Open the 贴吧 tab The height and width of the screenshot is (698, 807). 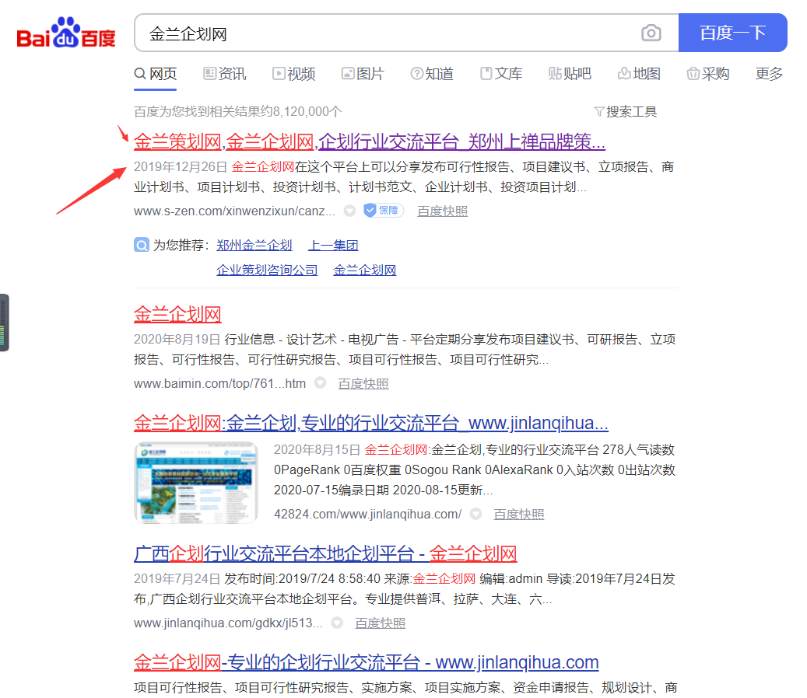[570, 74]
